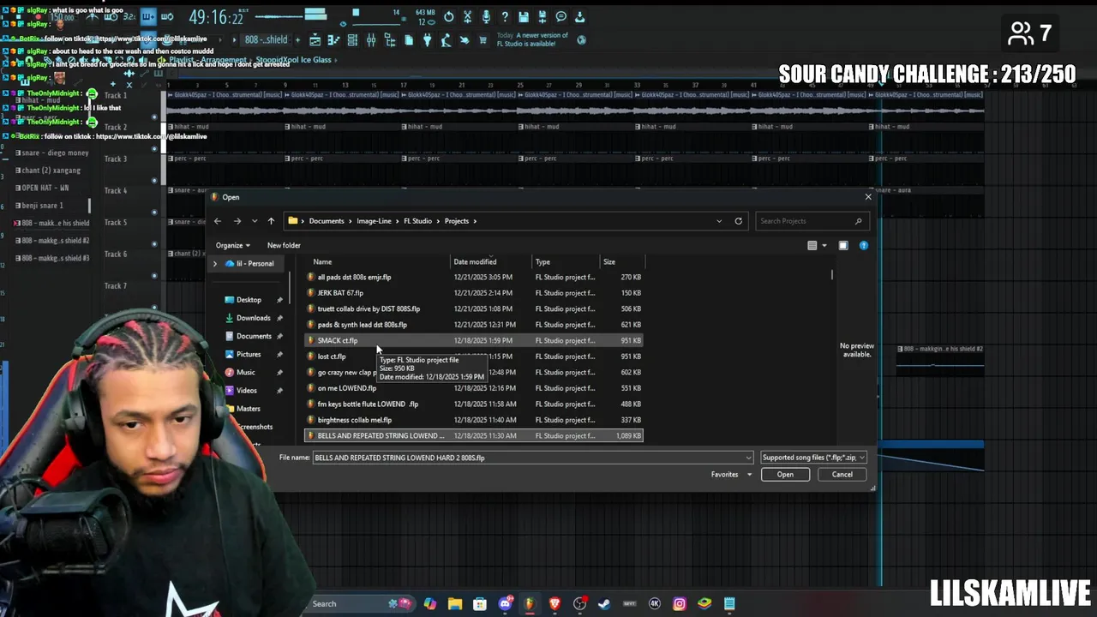Click the export render download icon
The width and height of the screenshot is (1097, 617).
tap(579, 16)
